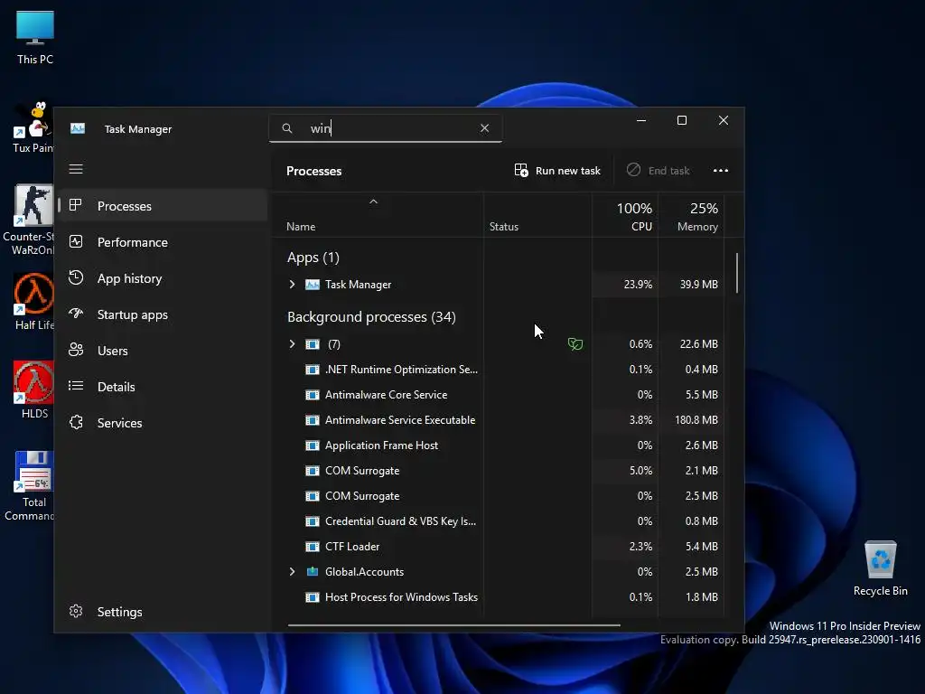Click the Performance graph sidebar icon

tap(76, 241)
